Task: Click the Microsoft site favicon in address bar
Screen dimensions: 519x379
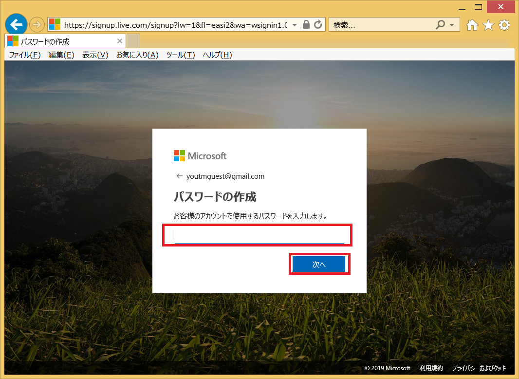Action: click(x=55, y=24)
